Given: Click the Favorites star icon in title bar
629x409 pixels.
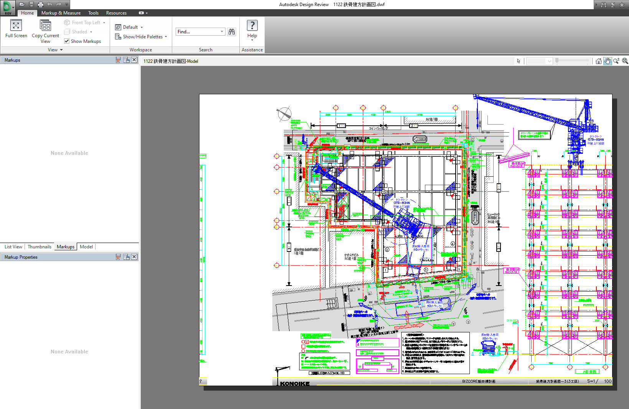Looking at the screenshot, I should click(622, 5).
